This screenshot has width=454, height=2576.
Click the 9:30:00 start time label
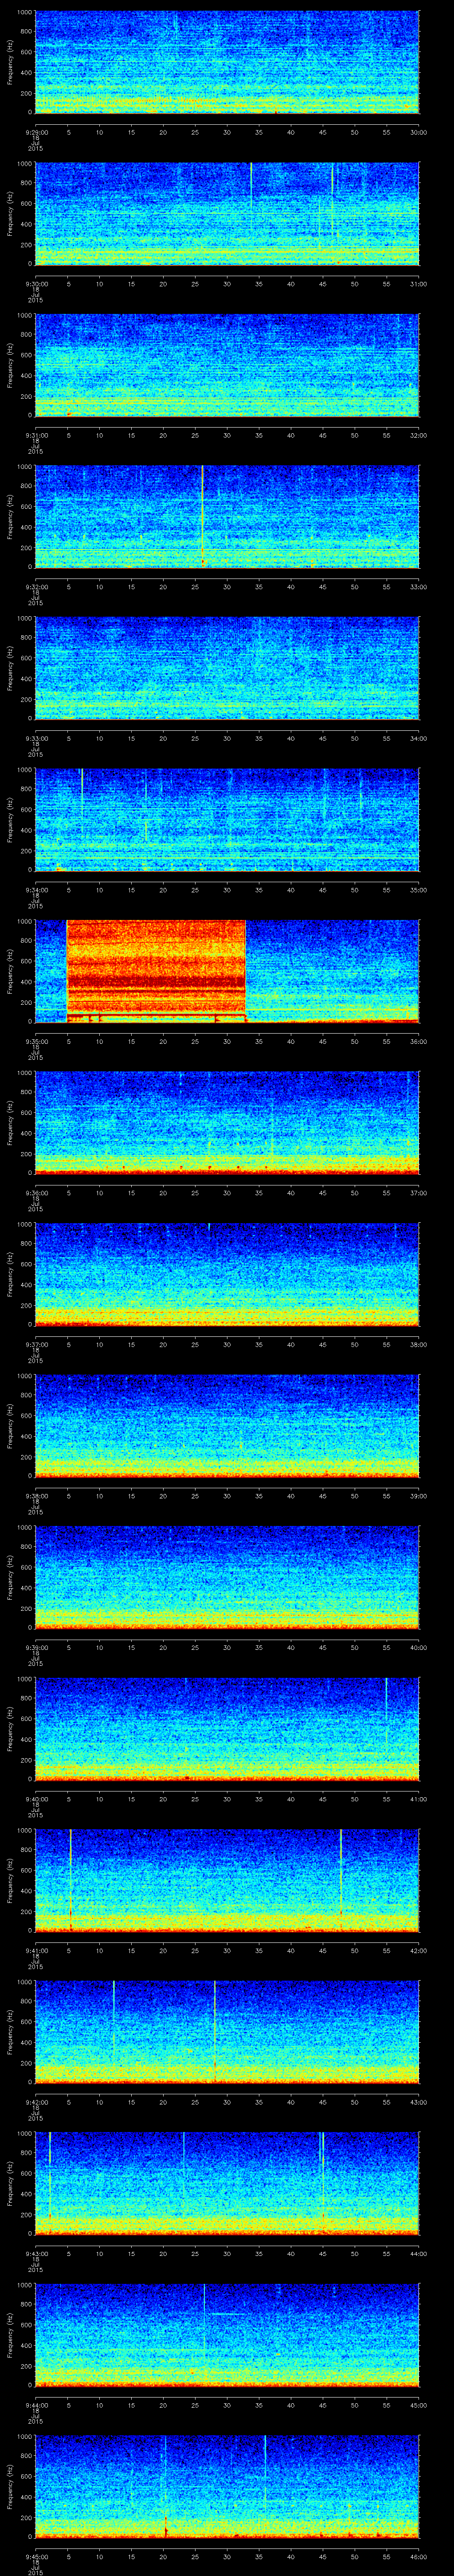(36, 284)
